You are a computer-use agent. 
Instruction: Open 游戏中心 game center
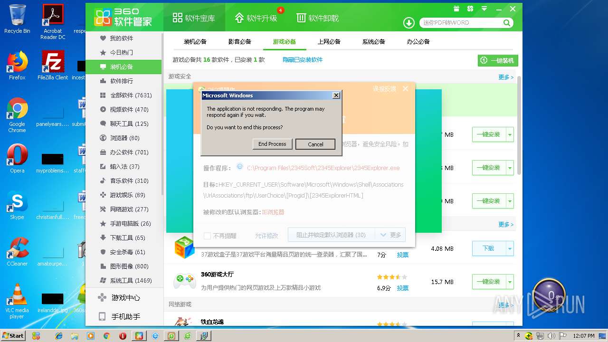(123, 298)
